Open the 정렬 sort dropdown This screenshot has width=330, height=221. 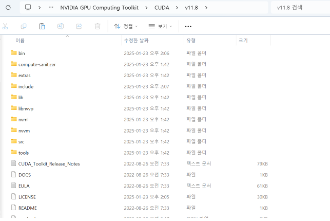(x=126, y=26)
